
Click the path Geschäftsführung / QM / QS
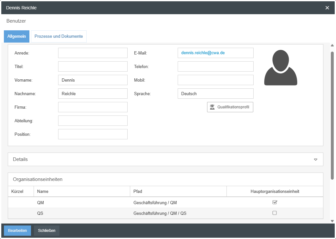pos(160,213)
